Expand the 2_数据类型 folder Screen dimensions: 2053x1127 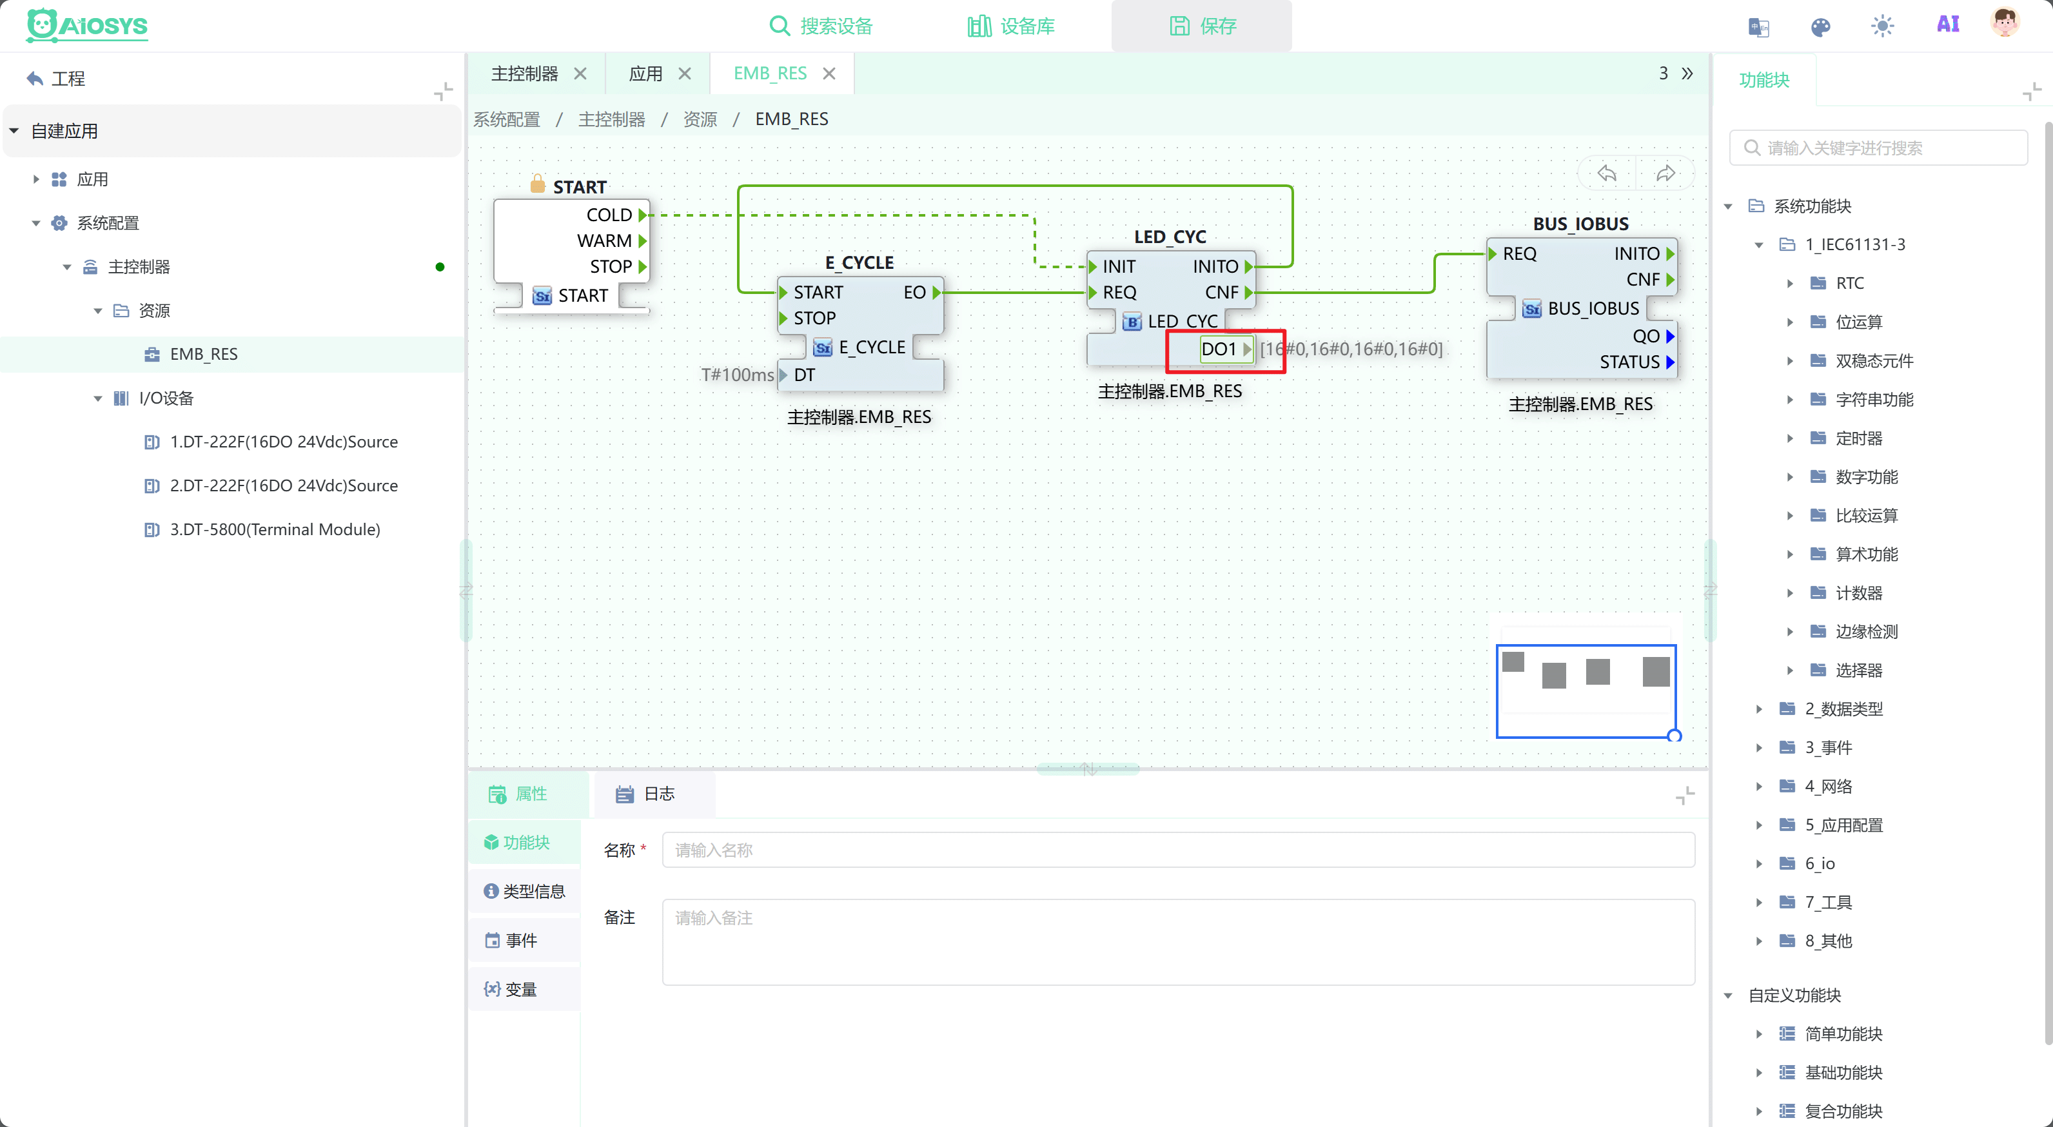pyautogui.click(x=1759, y=709)
